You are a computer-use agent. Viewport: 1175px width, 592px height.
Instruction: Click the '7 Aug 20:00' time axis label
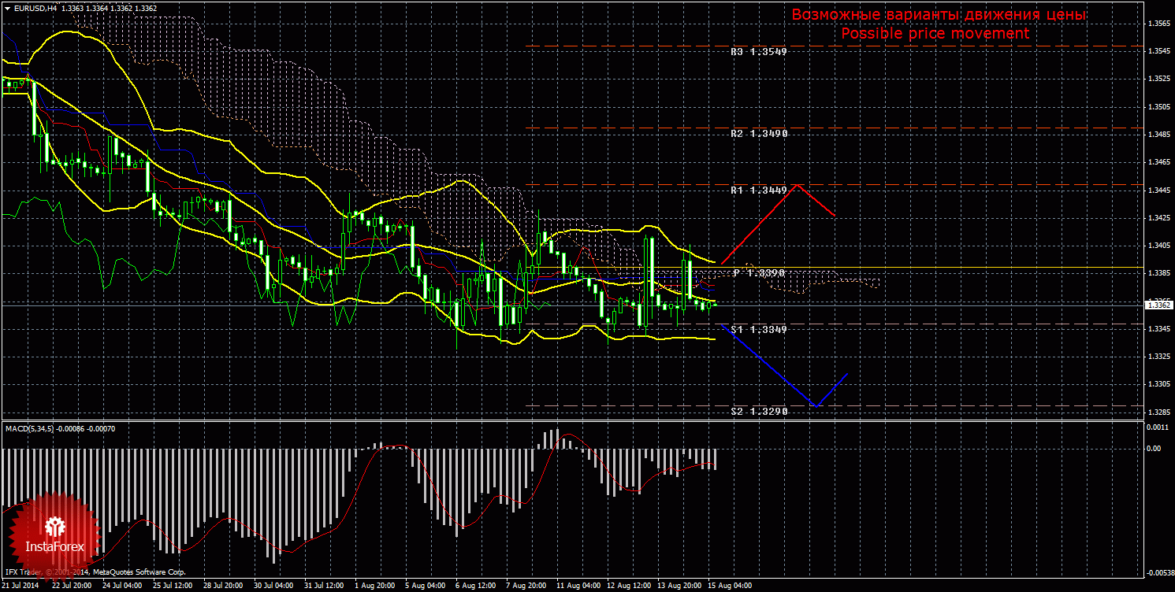[x=526, y=586]
